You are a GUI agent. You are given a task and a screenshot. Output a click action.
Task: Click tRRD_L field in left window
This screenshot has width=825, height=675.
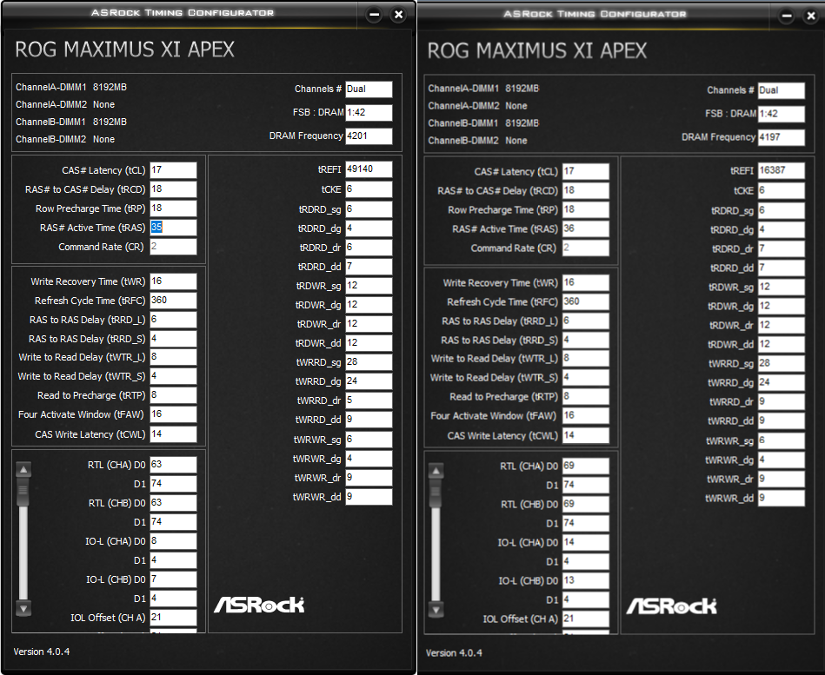coord(173,320)
